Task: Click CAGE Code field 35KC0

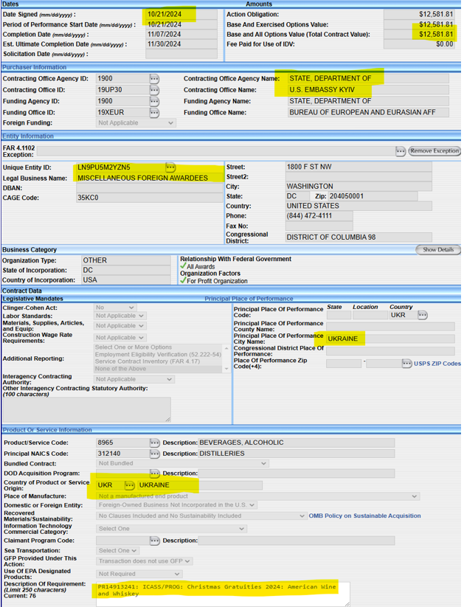Action: tap(150, 198)
